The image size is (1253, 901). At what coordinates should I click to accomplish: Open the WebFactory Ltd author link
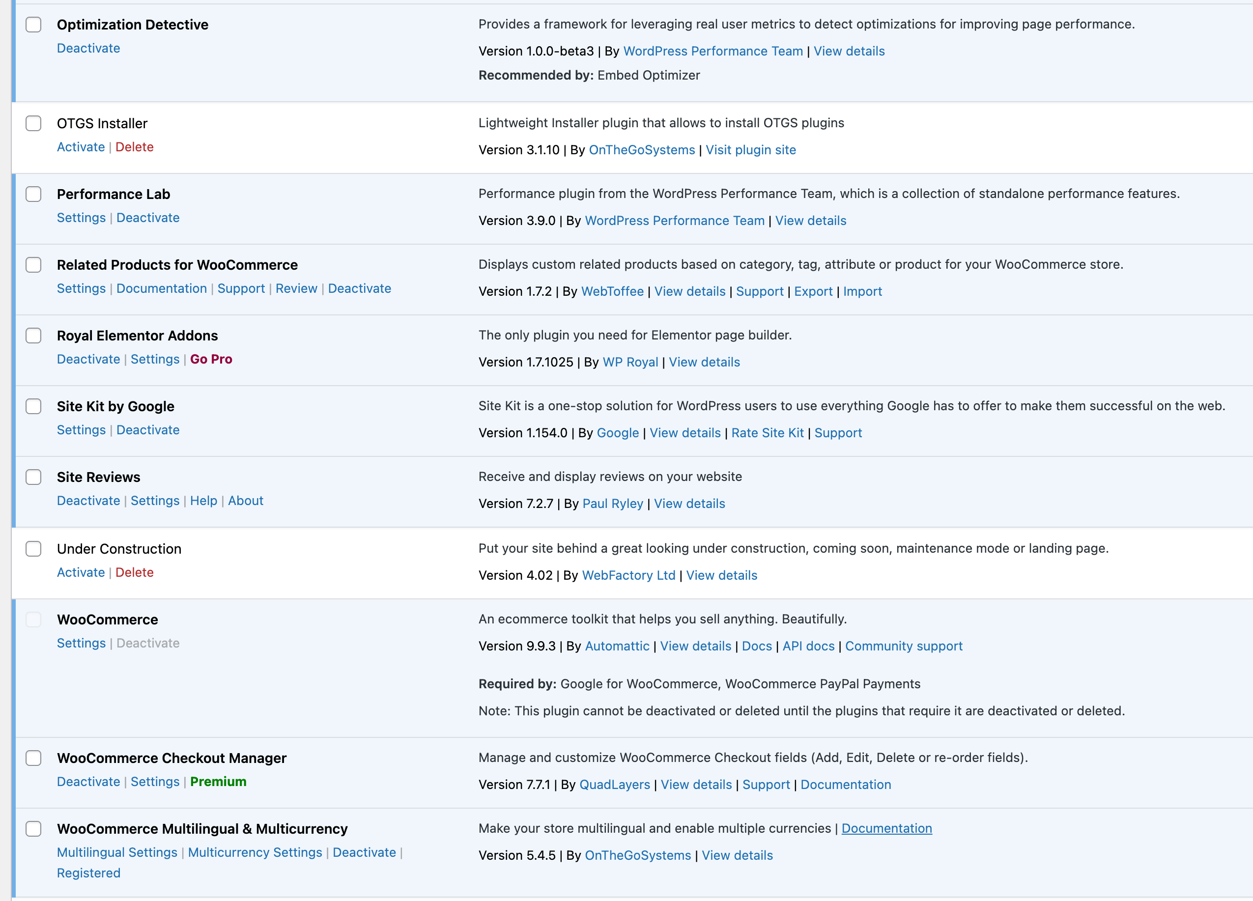coord(628,575)
